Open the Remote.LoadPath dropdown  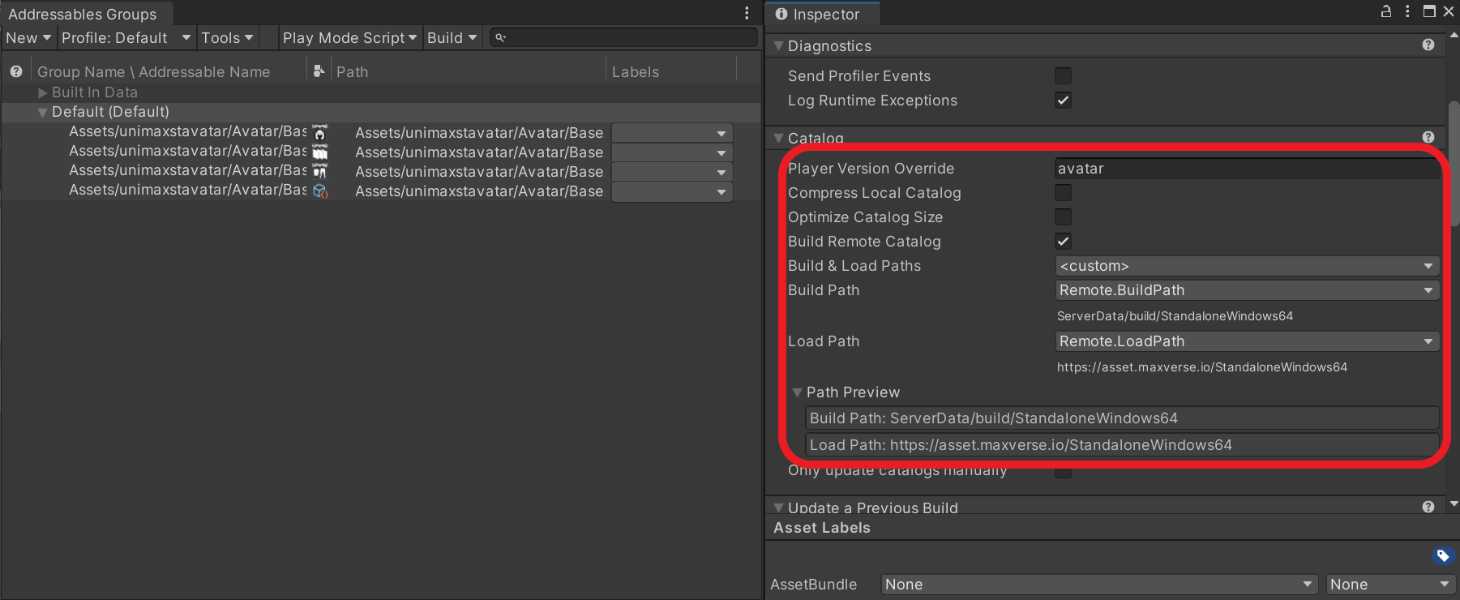[x=1247, y=341]
